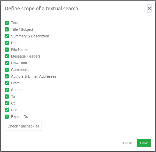
Task: Uncheck Authors & E-mail Addresses
Action: click(x=7, y=76)
